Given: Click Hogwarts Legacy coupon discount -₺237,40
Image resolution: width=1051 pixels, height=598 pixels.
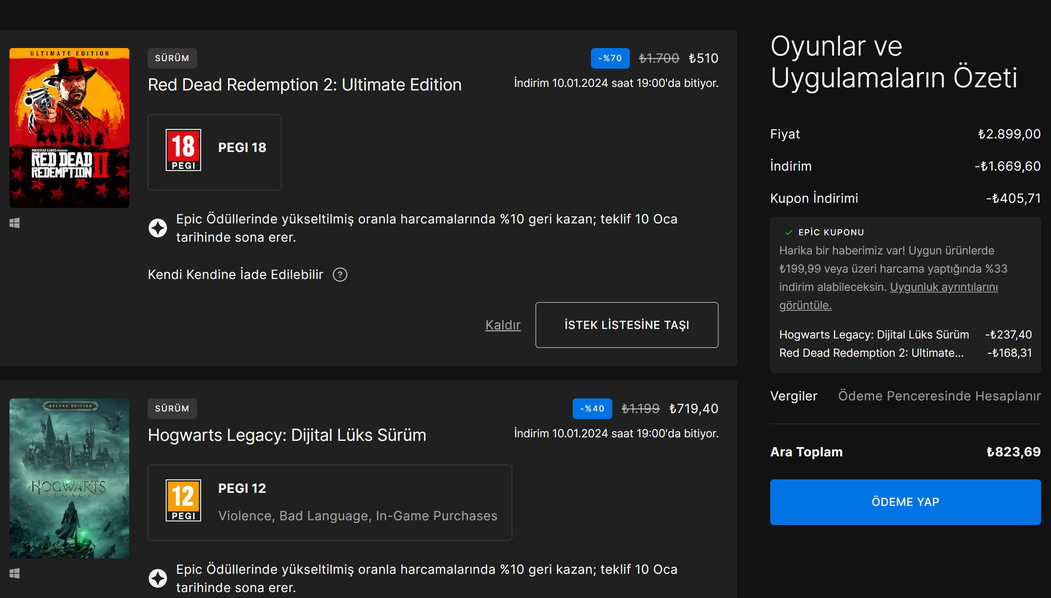Looking at the screenshot, I should (1008, 335).
